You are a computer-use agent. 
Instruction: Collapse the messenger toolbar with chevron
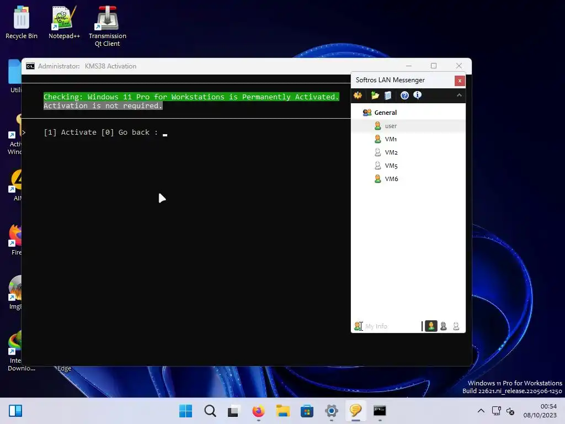tap(459, 95)
